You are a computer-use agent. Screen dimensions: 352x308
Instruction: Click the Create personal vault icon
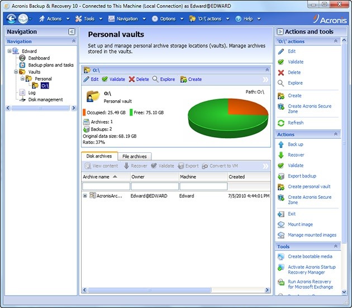(x=281, y=186)
